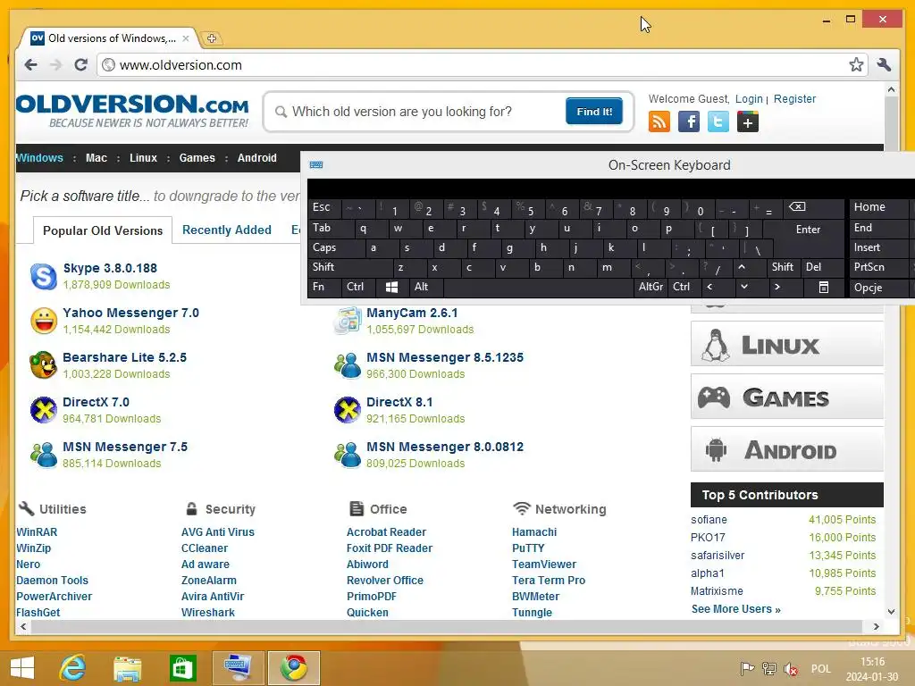Click the context menu key on keyboard
This screenshot has width=915, height=686.
823,287
